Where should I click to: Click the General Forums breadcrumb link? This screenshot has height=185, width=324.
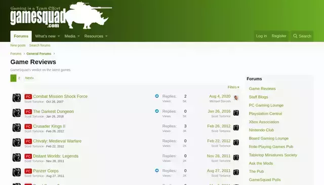(x=38, y=54)
